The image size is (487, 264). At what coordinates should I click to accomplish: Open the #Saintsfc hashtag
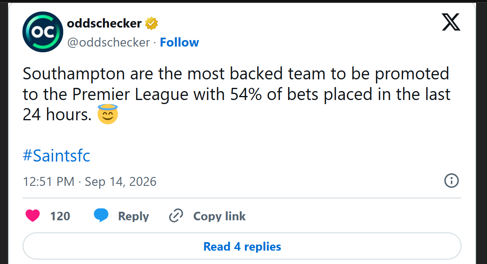(x=56, y=155)
